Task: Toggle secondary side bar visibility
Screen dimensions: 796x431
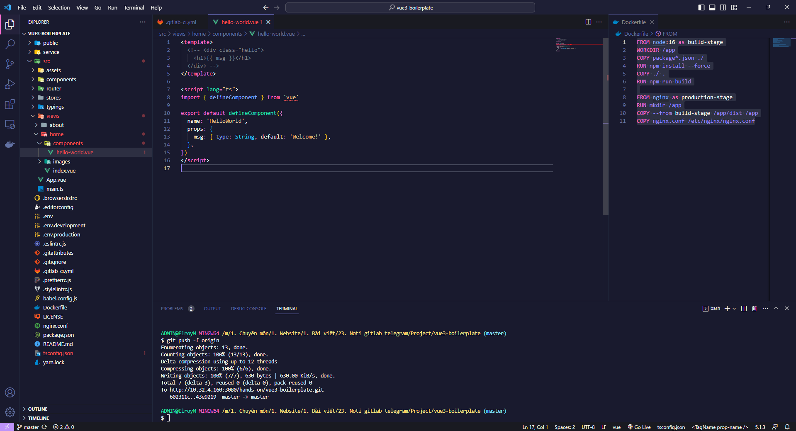Action: [x=723, y=7]
